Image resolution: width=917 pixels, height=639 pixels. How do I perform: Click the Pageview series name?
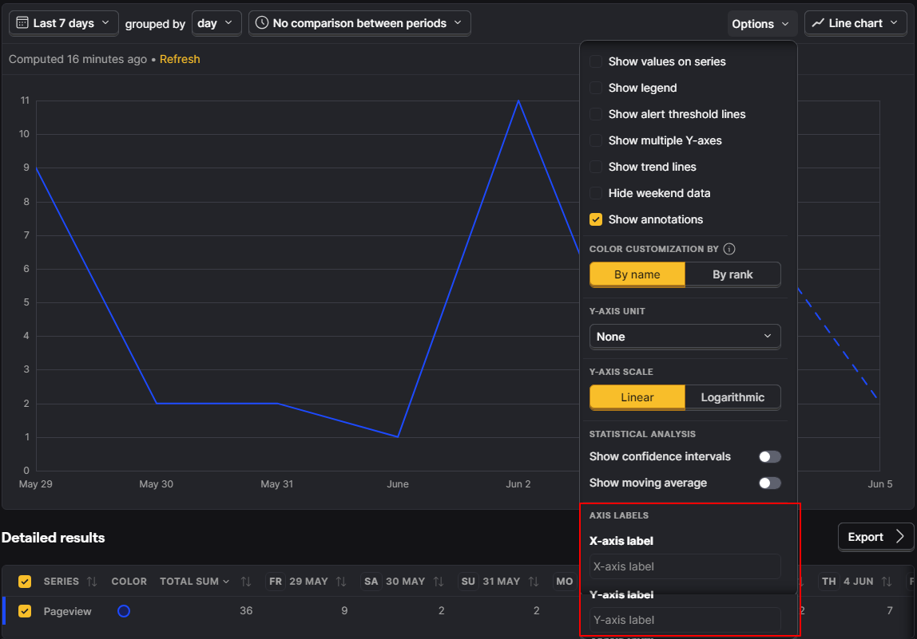[67, 612]
